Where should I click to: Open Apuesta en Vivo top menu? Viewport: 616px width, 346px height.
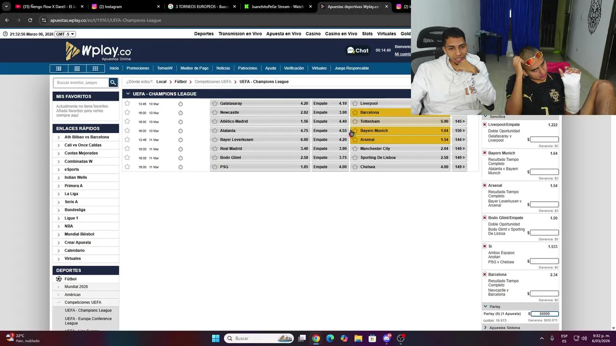pyautogui.click(x=283, y=34)
